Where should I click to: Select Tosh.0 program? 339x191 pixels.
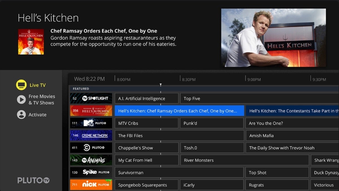[x=212, y=148]
